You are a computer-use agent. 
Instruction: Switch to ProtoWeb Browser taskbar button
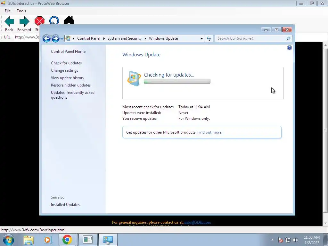click(88, 240)
